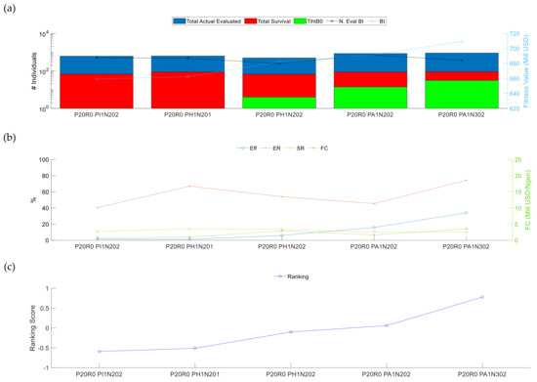The width and height of the screenshot is (537, 382).
Task: Click the green TihtB0 legend swatch
Action: click(x=300, y=21)
